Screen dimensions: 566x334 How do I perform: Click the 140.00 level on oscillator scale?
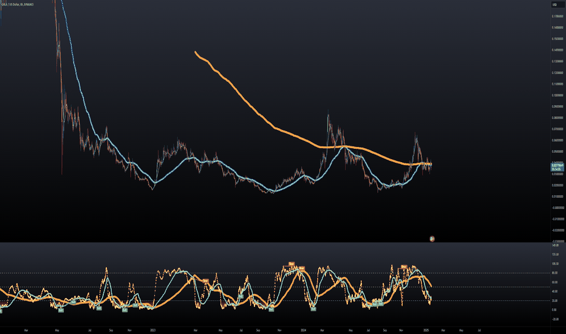555,245
